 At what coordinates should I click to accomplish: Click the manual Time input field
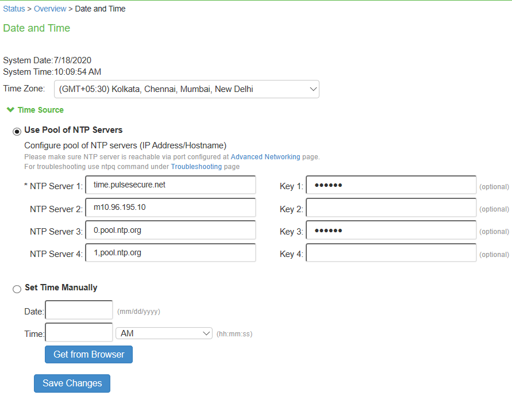pos(79,333)
